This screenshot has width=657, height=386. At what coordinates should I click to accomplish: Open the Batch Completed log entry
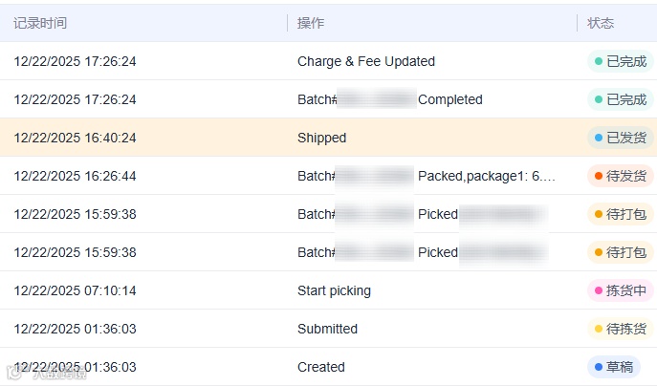449,99
